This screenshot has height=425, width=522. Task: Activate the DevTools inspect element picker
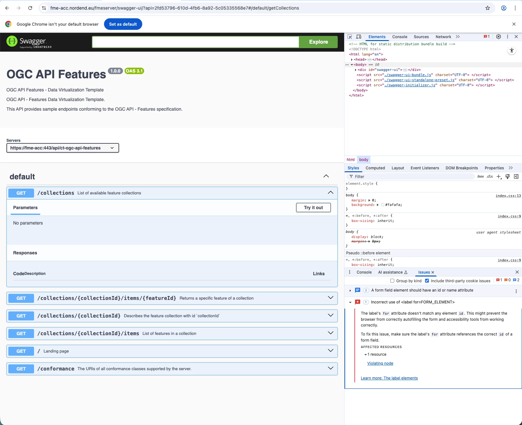tap(350, 37)
